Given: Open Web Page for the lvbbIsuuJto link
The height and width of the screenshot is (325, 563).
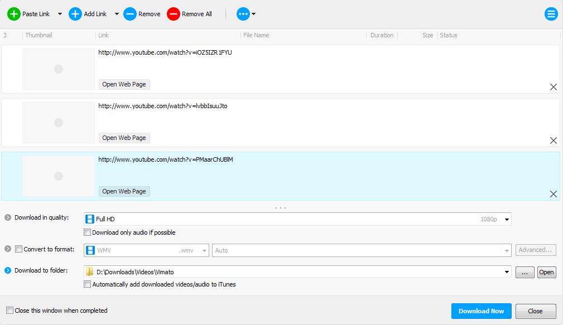Looking at the screenshot, I should [x=124, y=138].
